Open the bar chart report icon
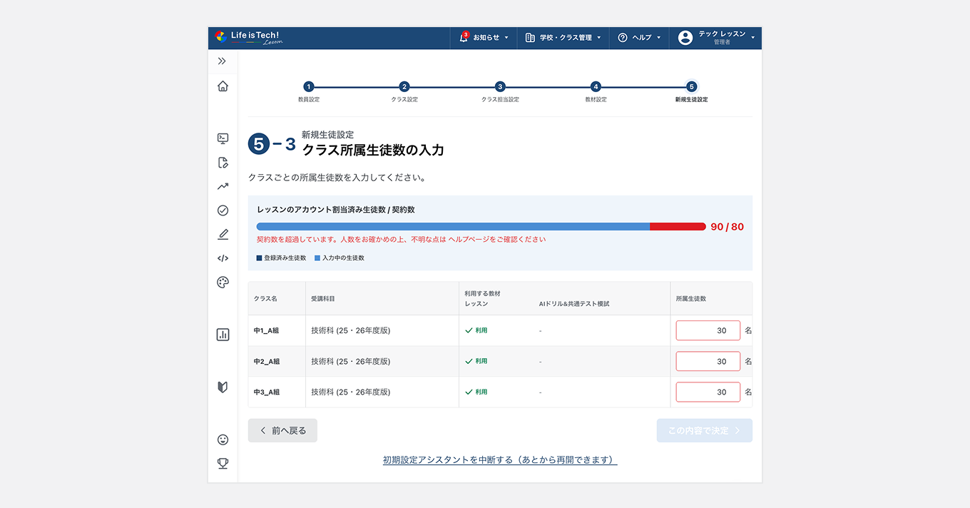The width and height of the screenshot is (970, 508). click(223, 335)
